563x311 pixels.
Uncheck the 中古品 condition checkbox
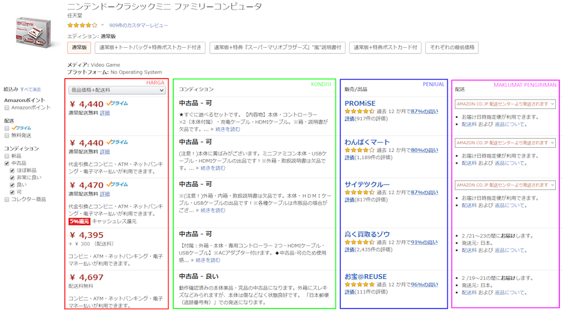7,163
